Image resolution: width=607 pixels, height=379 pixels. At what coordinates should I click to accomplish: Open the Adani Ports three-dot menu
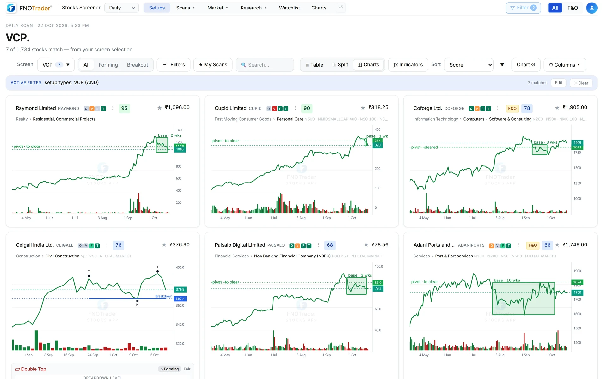(518, 245)
